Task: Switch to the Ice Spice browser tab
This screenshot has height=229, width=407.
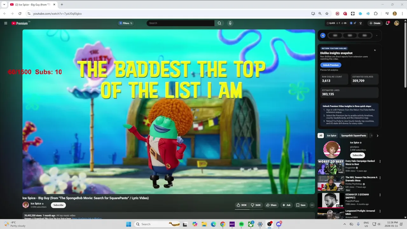Action: 32,4
